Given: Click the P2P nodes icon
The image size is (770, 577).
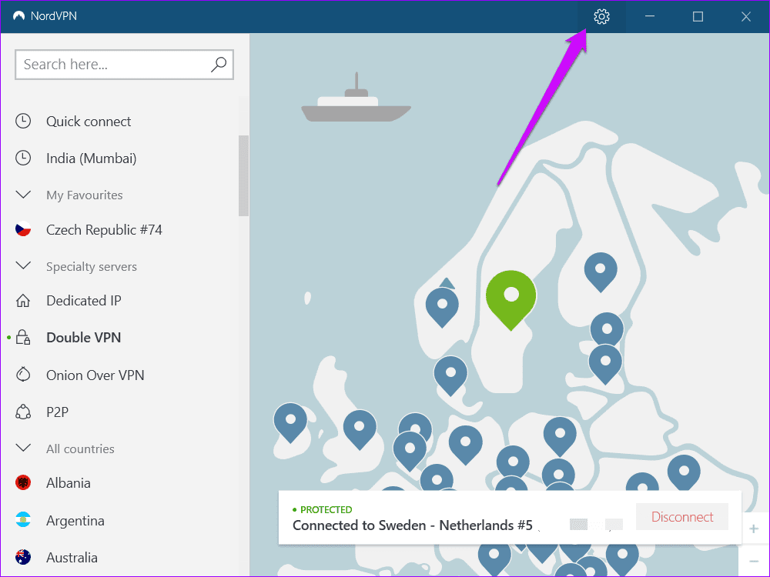Looking at the screenshot, I should [x=23, y=412].
